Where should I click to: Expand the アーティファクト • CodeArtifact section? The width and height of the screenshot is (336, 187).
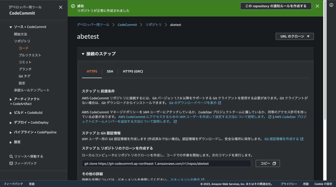pyautogui.click(x=11, y=99)
